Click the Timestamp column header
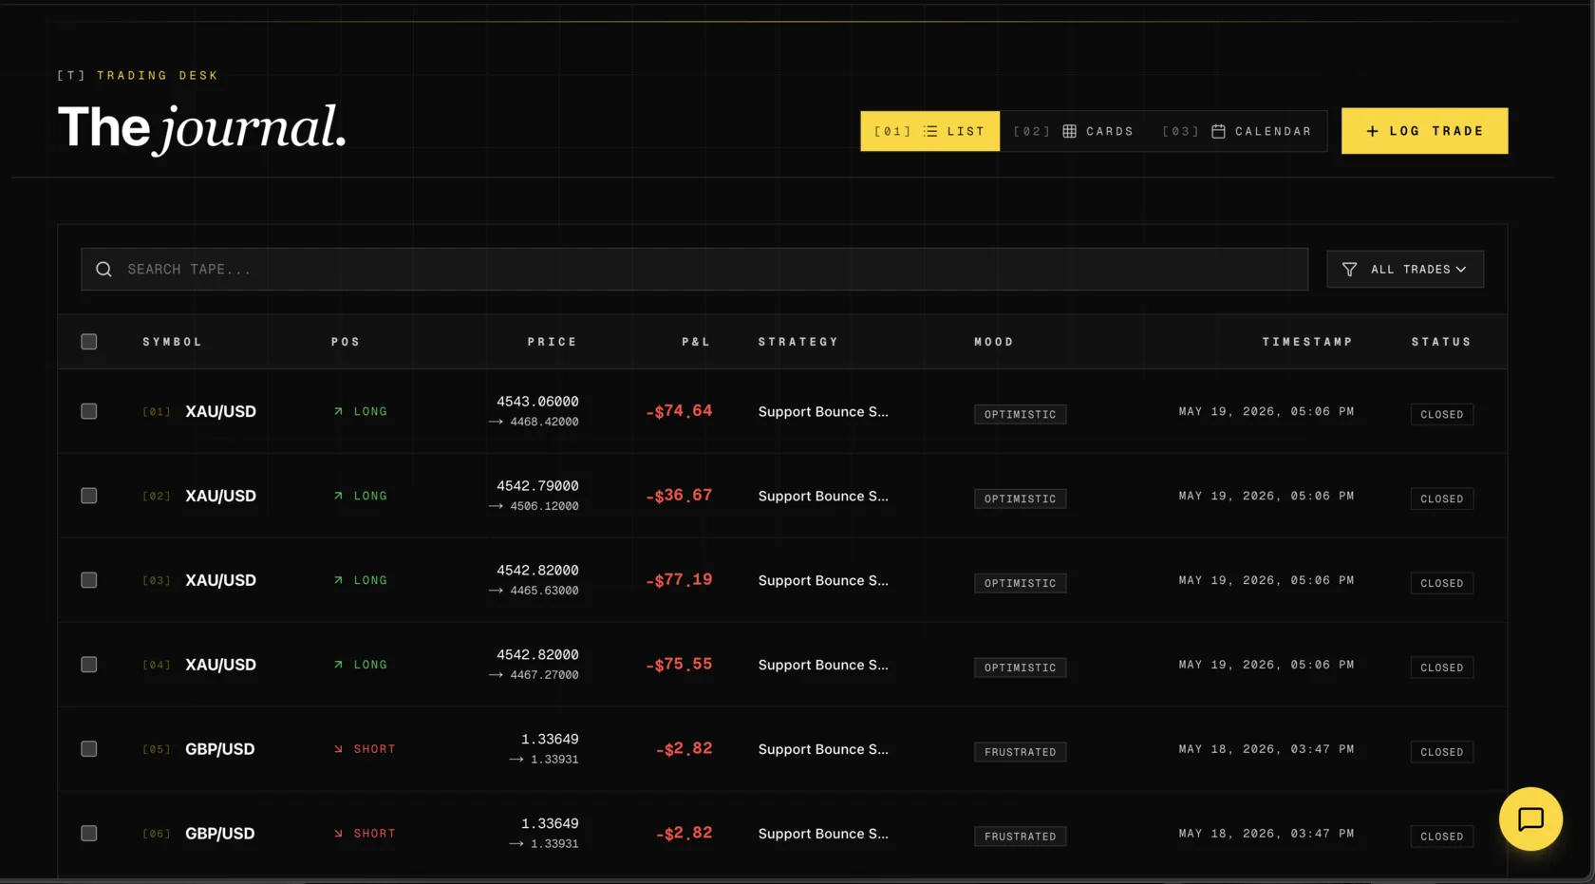The image size is (1595, 884). point(1307,342)
